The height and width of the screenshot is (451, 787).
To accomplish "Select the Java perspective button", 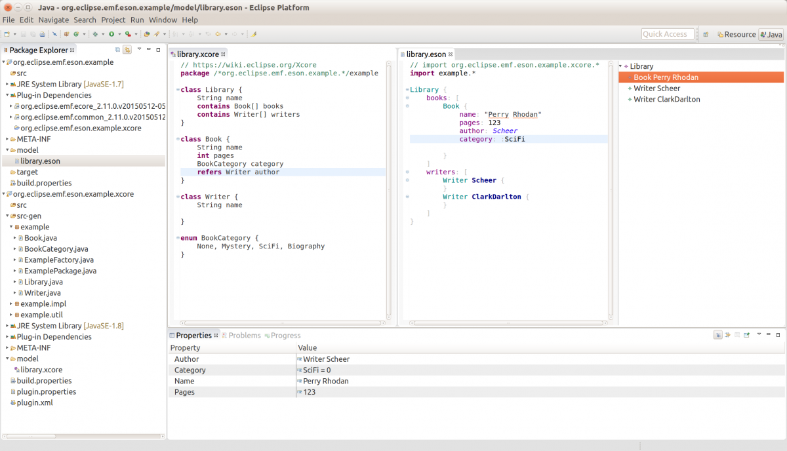I will (771, 35).
